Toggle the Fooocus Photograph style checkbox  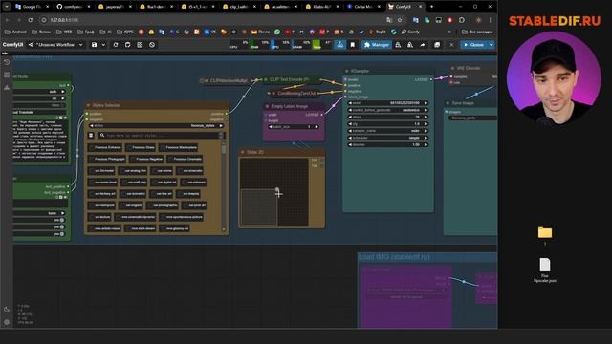coord(107,160)
